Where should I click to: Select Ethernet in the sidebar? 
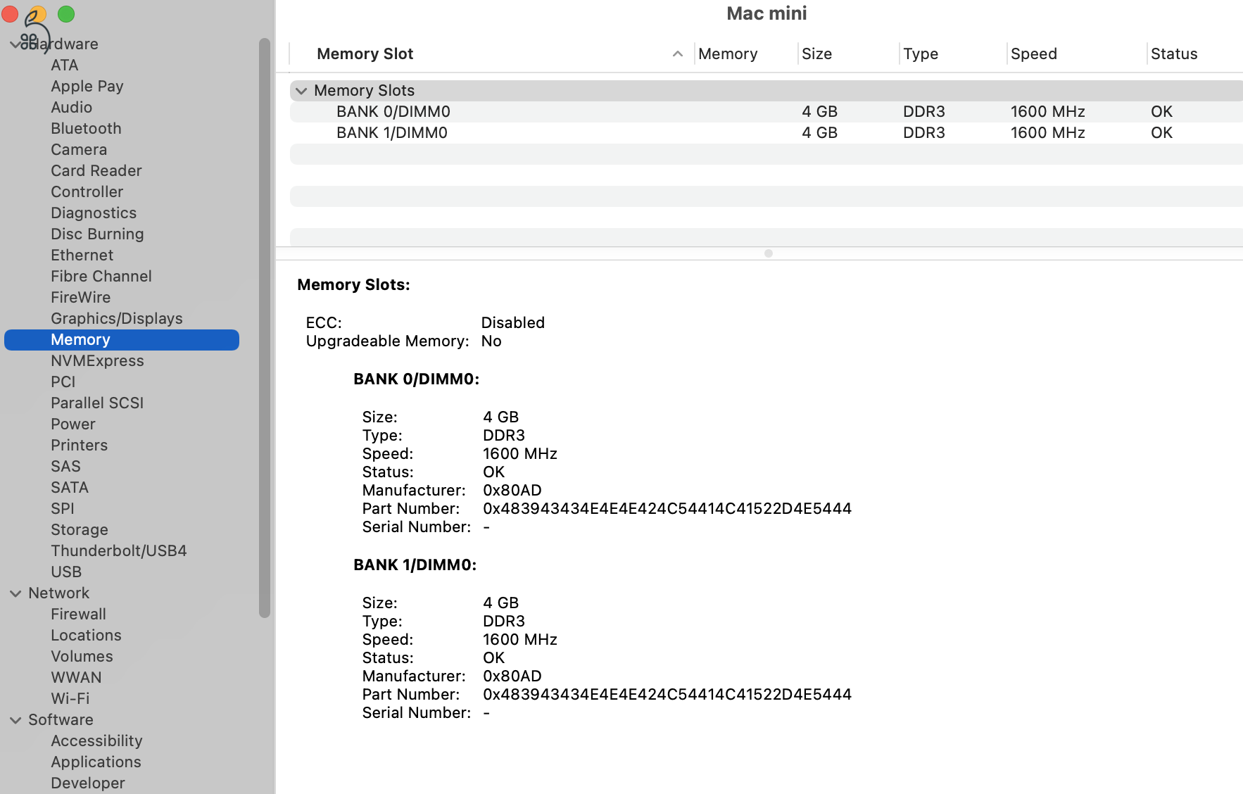pyautogui.click(x=82, y=256)
